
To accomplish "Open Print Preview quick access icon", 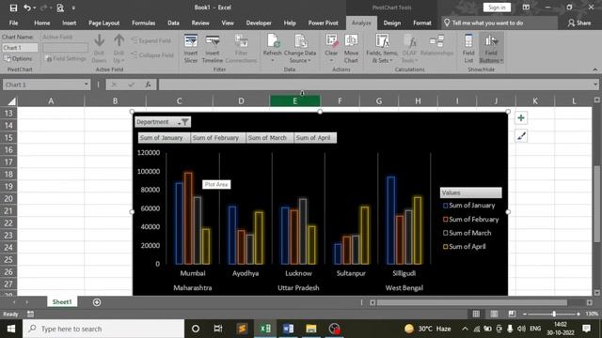I will pos(60,8).
